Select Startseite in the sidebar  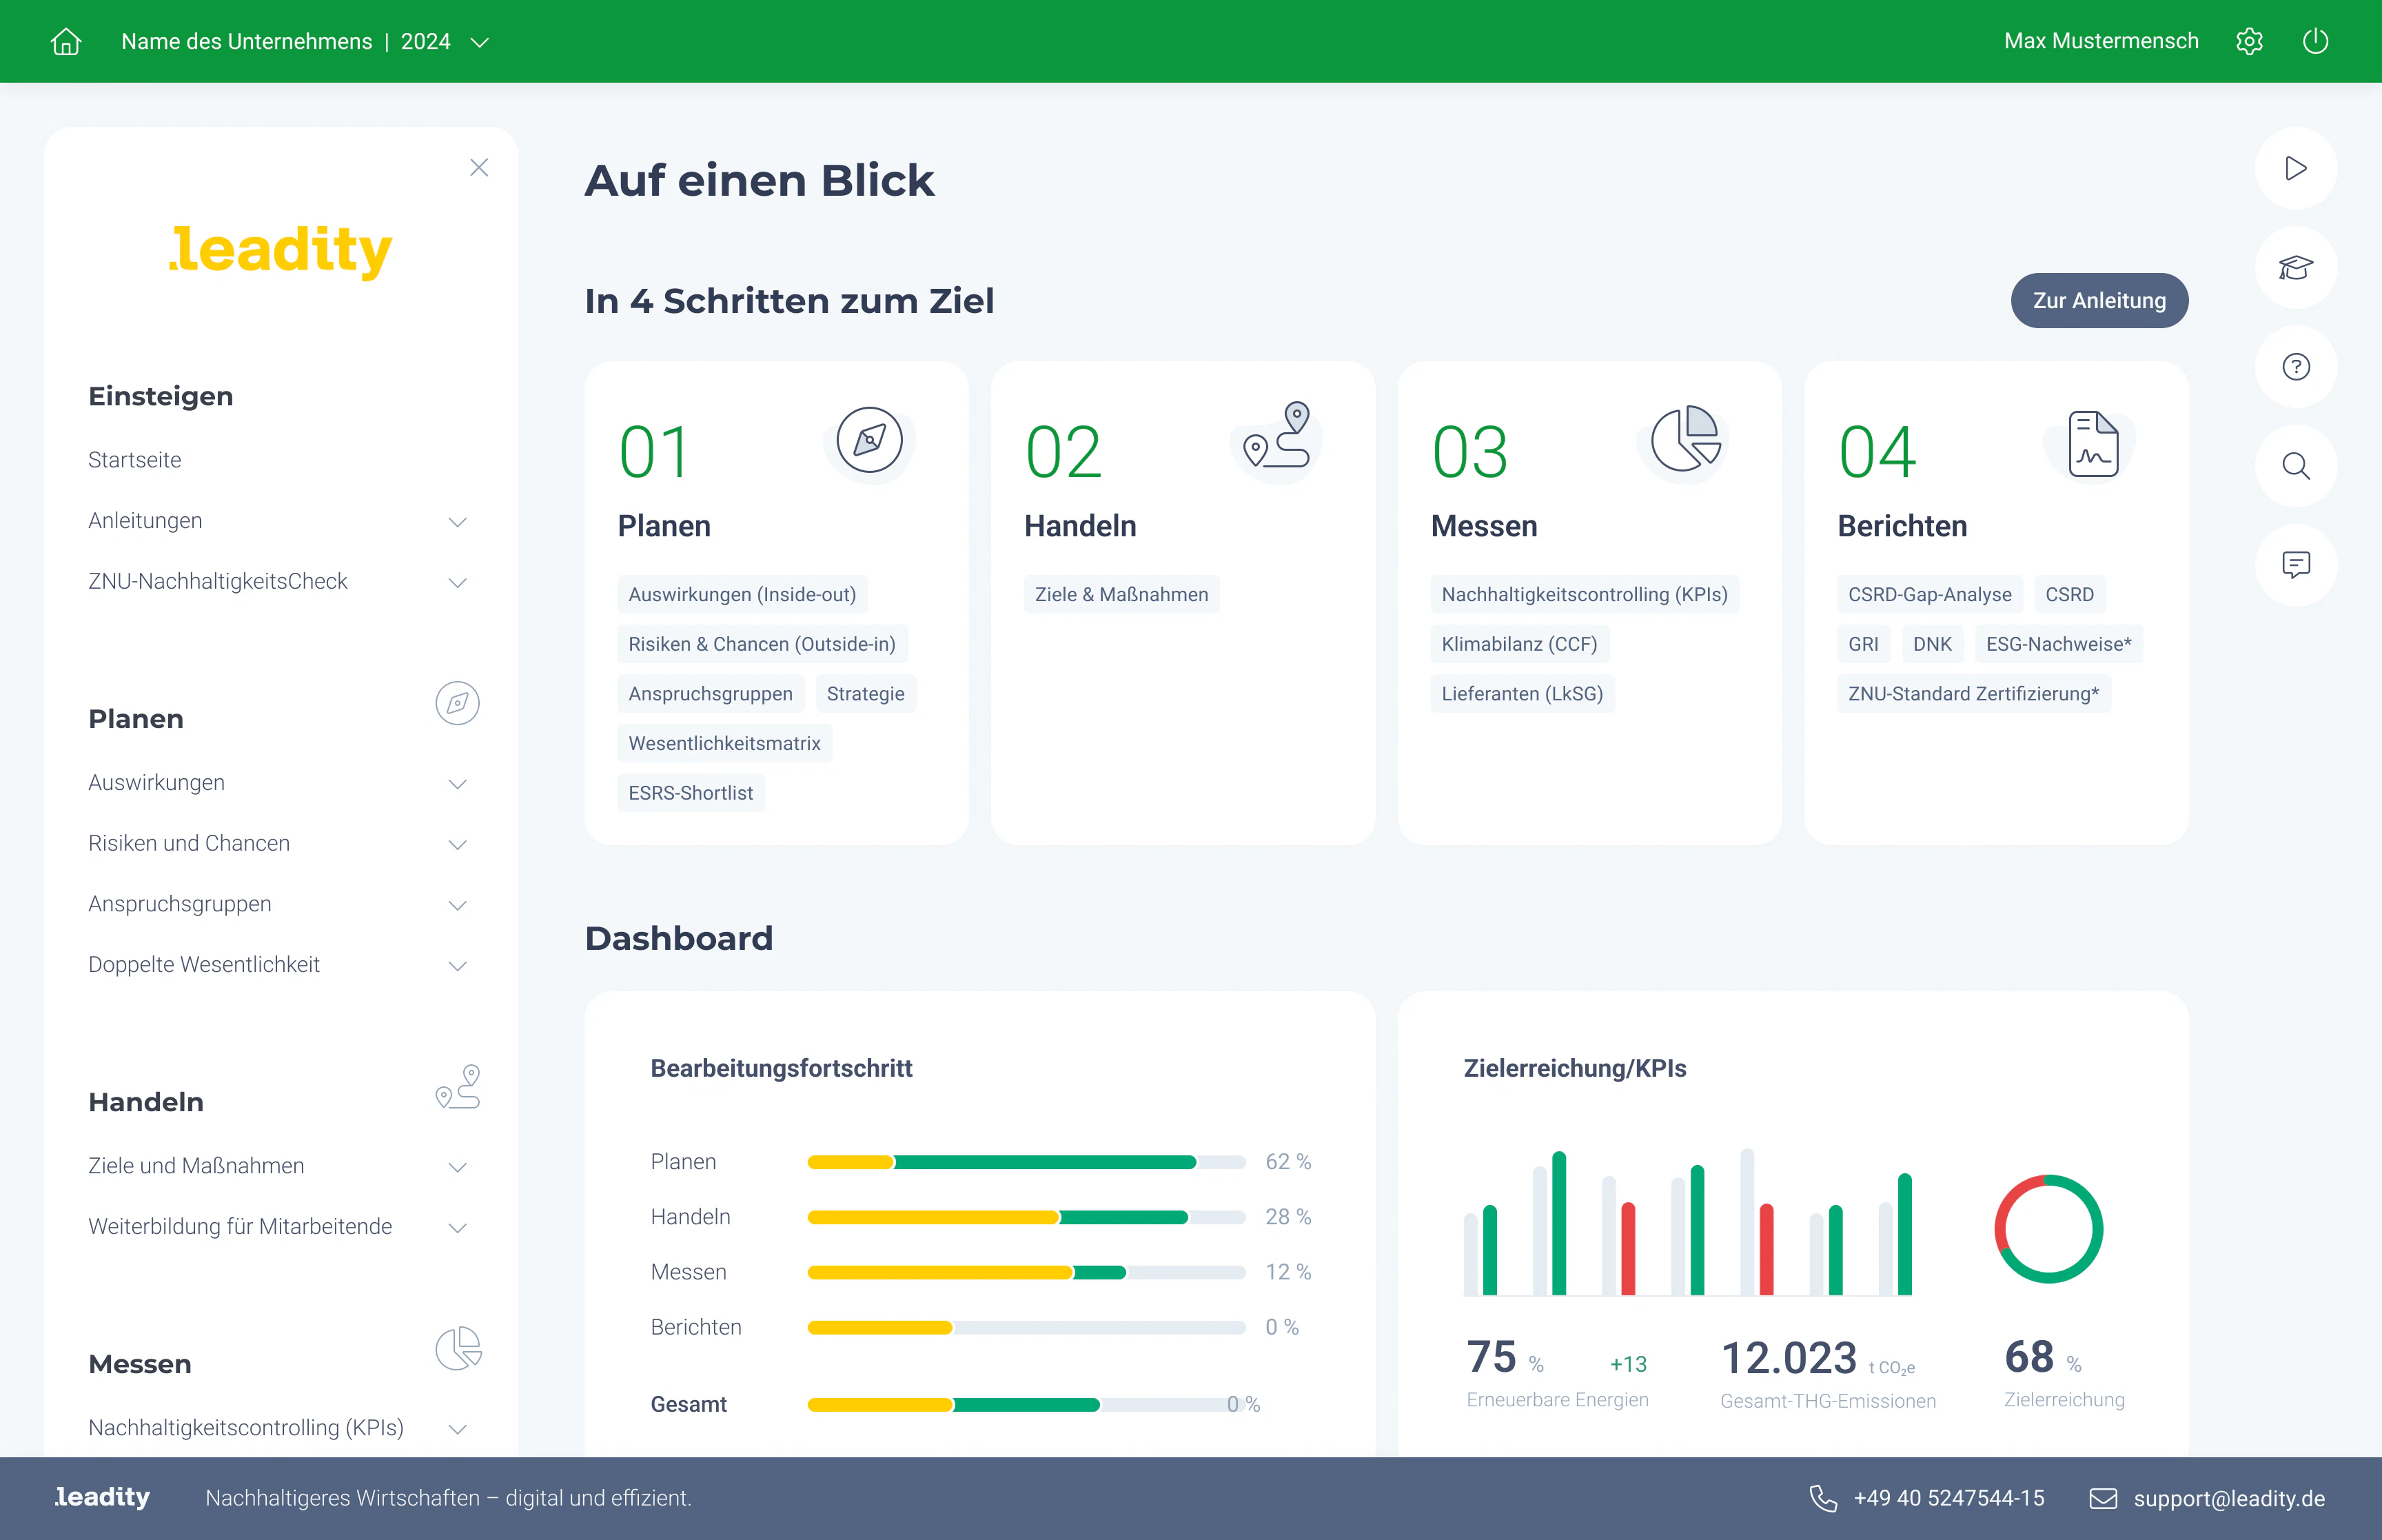point(134,459)
